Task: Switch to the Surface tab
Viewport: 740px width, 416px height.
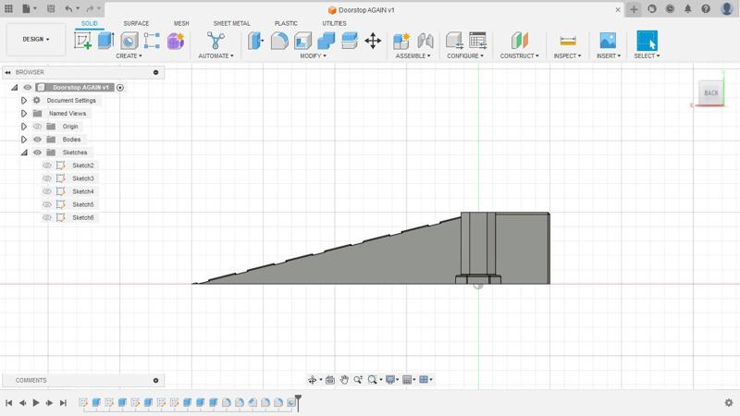Action: (x=136, y=23)
